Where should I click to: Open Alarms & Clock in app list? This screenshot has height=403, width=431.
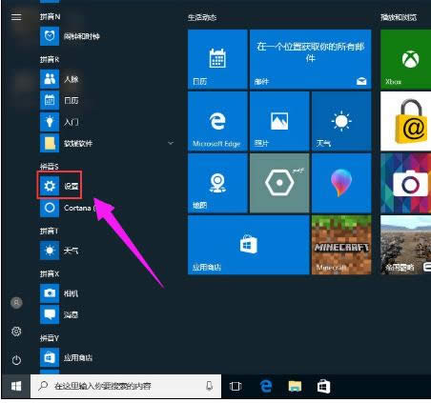[x=70, y=36]
